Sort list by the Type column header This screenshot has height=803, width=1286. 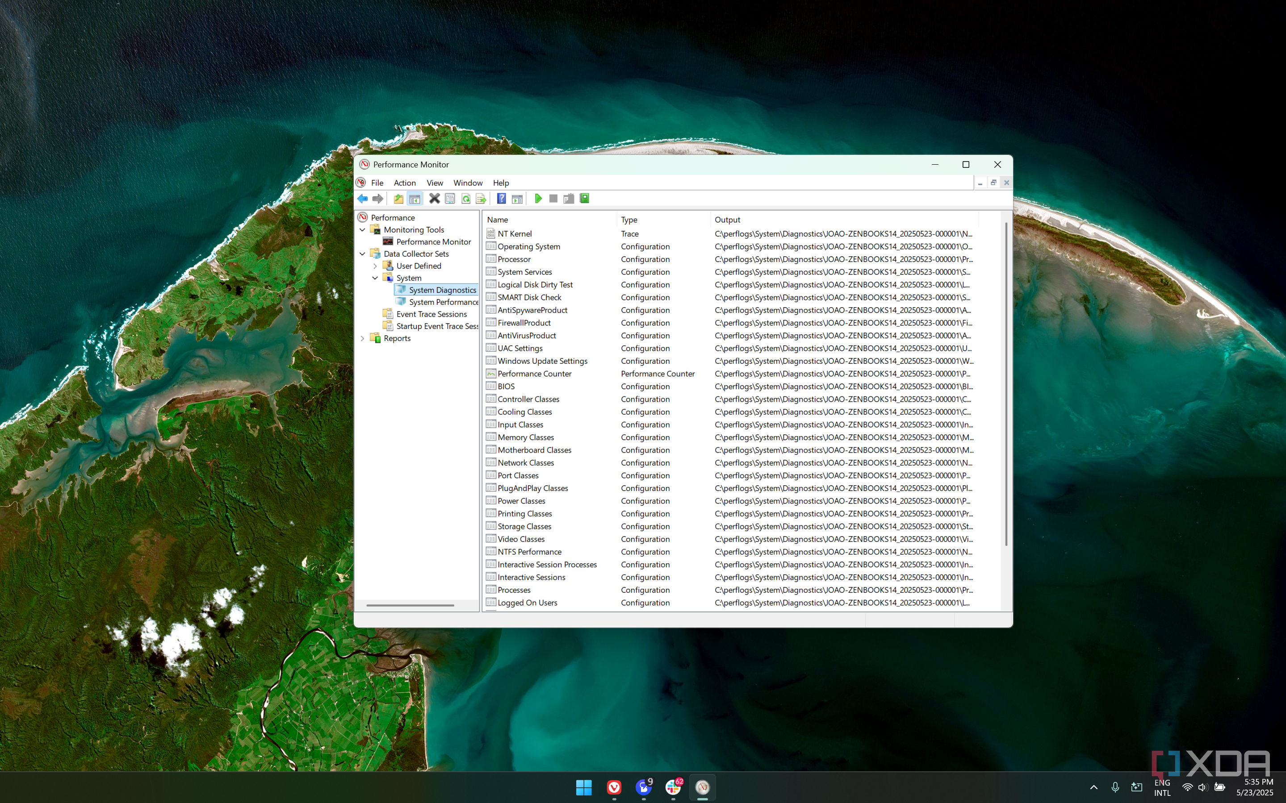click(629, 220)
